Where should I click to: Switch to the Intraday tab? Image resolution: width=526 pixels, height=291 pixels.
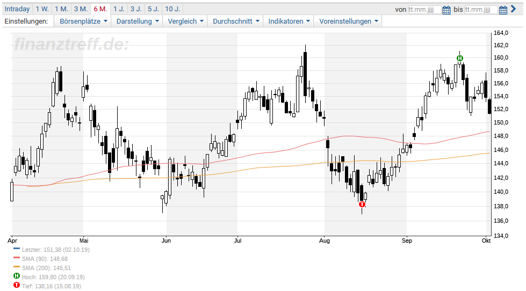[x=17, y=9]
